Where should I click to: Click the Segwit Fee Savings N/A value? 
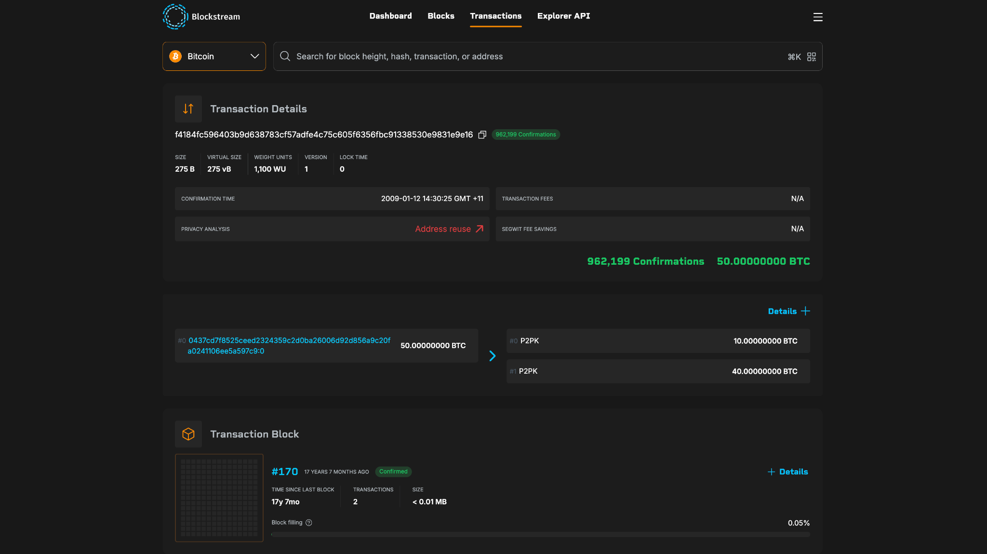tap(798, 229)
